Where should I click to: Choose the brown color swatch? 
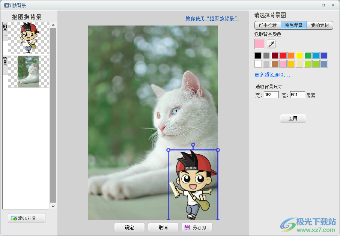(275, 64)
